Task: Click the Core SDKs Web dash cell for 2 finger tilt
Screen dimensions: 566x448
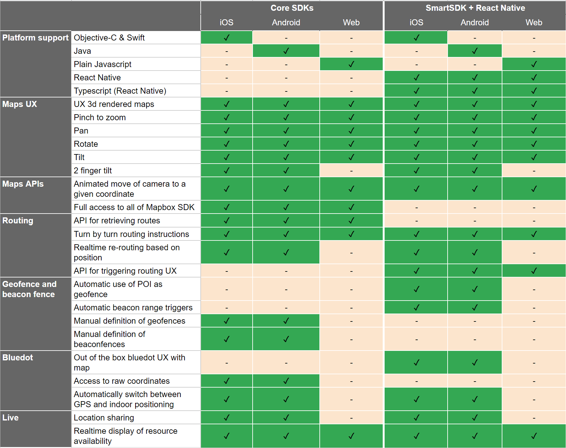Action: tap(351, 171)
